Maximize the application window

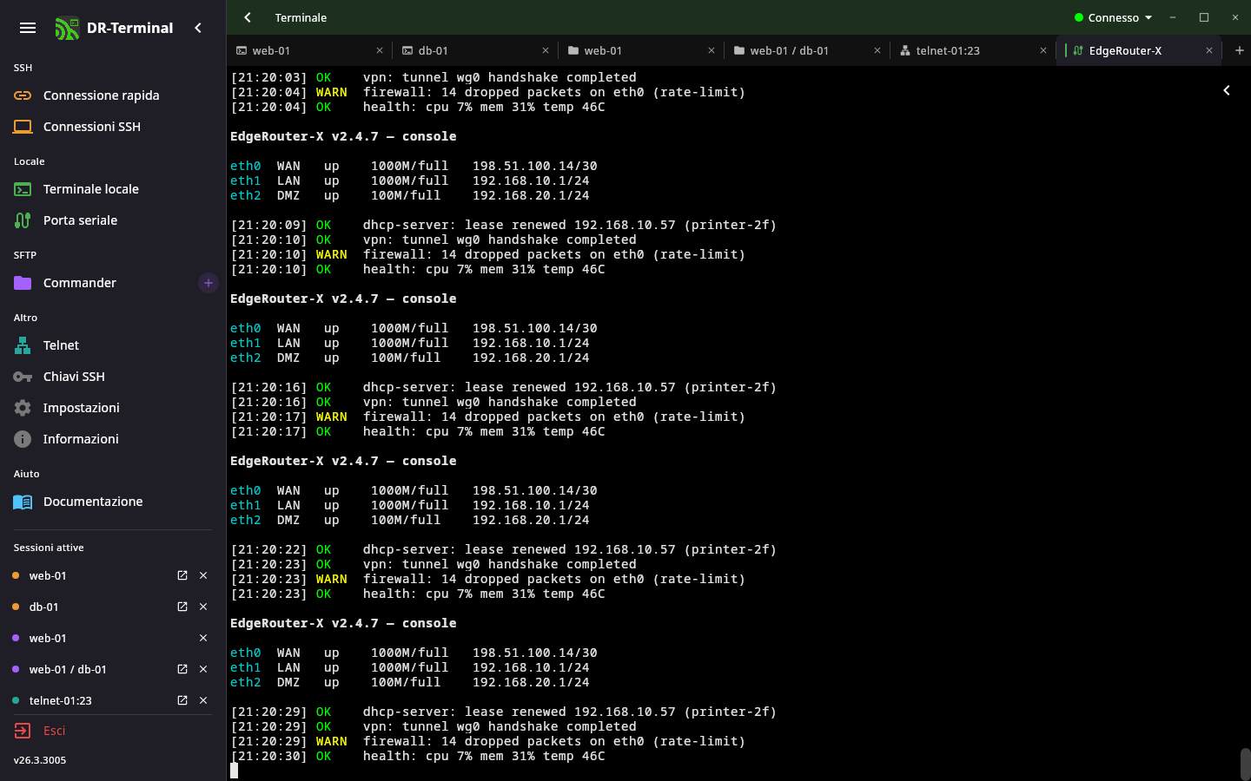pos(1204,17)
